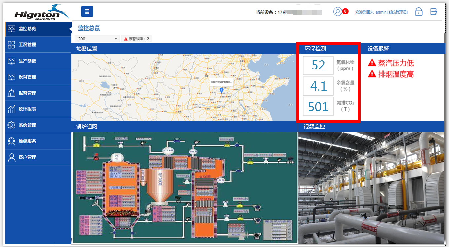Select 监控总览 in the sidebar
Image resolution: width=449 pixels, height=247 pixels.
coord(27,29)
